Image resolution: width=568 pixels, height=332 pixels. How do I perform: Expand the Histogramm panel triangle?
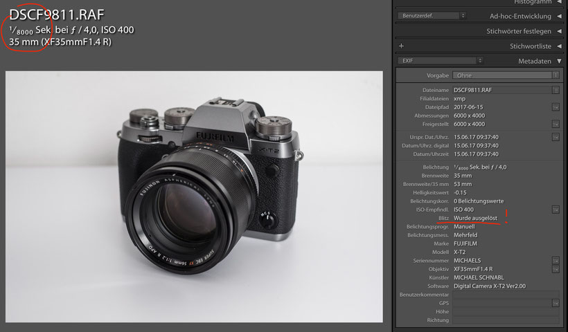pos(559,2)
